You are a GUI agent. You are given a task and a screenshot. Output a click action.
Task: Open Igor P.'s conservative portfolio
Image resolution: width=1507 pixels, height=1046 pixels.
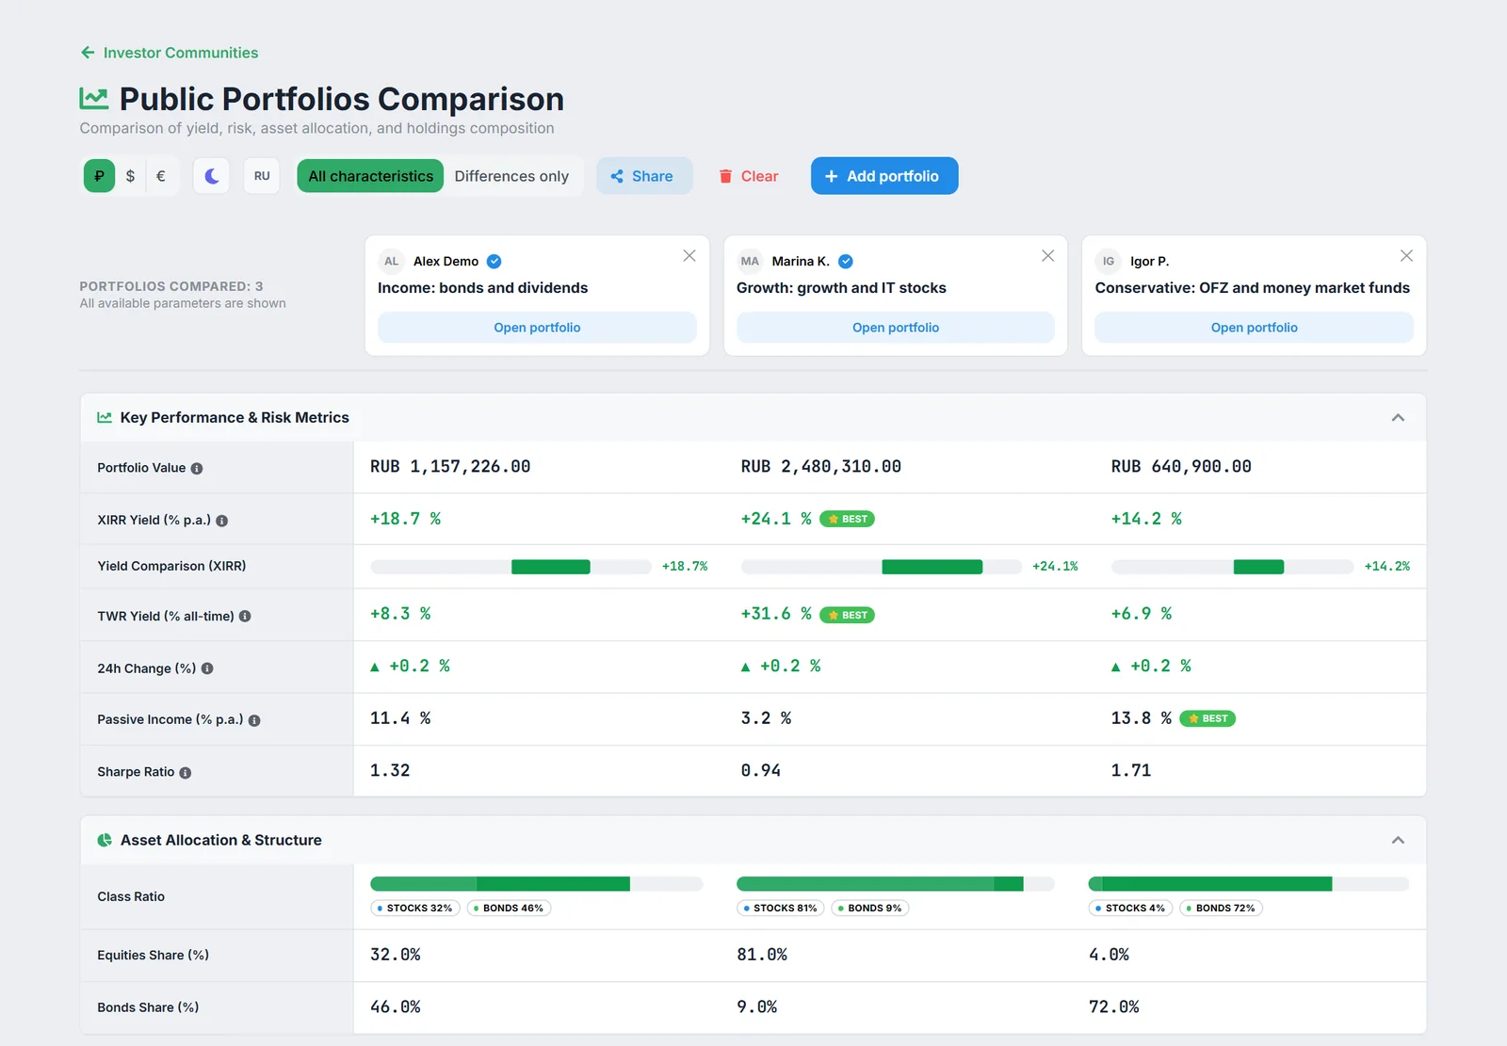pos(1254,328)
